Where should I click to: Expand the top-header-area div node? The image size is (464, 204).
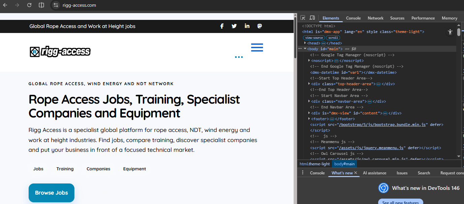pyautogui.click(x=309, y=84)
